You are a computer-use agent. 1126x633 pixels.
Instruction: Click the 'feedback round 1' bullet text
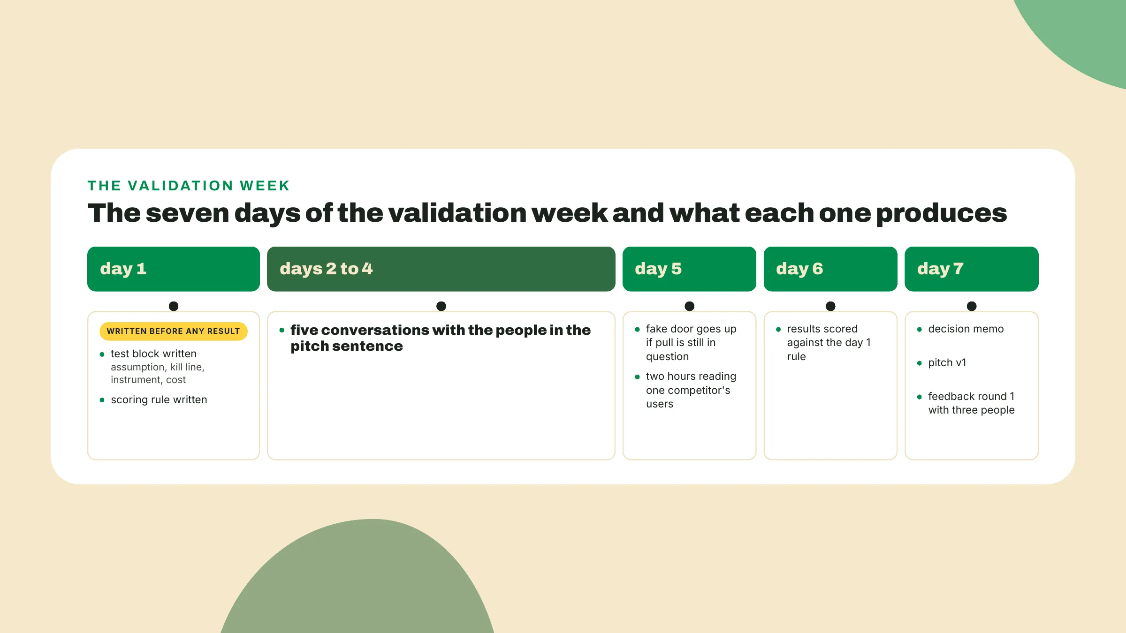[x=971, y=403]
